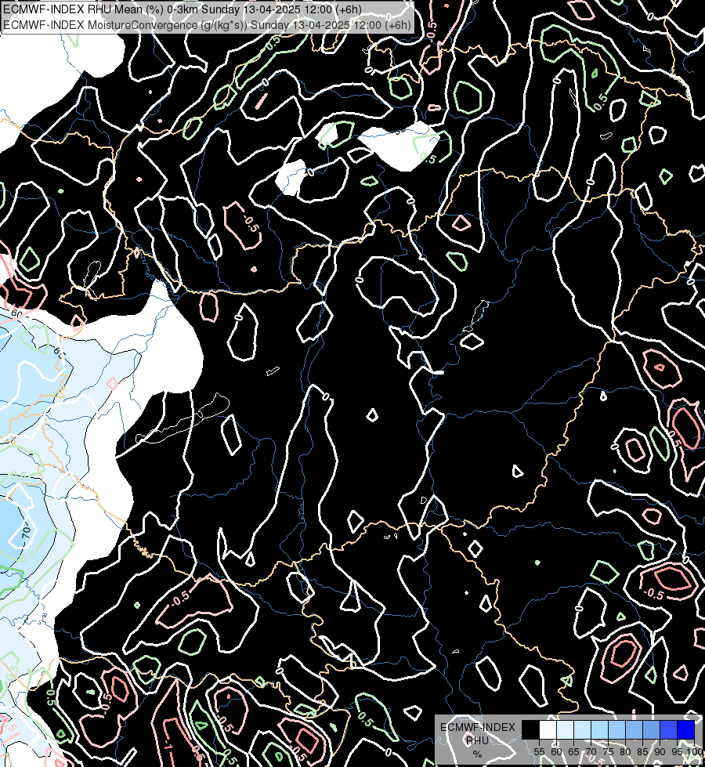Image resolution: width=705 pixels, height=767 pixels.
Task: Click the legend tick label 90
Action: point(660,752)
